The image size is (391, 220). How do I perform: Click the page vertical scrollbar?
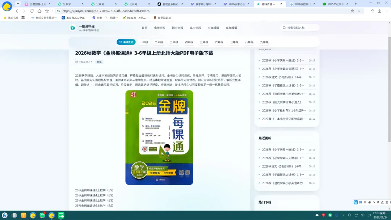(x=389, y=90)
